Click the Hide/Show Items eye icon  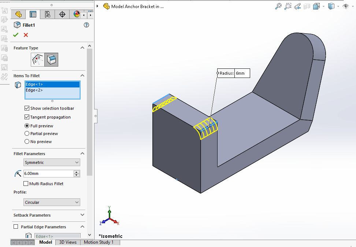point(345,6)
